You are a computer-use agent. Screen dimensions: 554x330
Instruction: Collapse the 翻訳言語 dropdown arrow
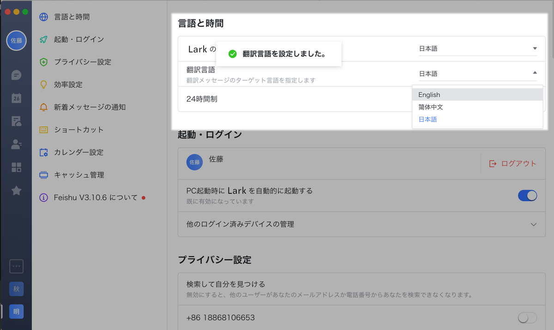coord(535,73)
